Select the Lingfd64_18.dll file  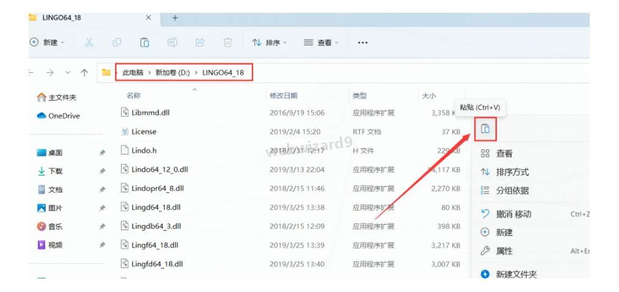click(x=157, y=264)
